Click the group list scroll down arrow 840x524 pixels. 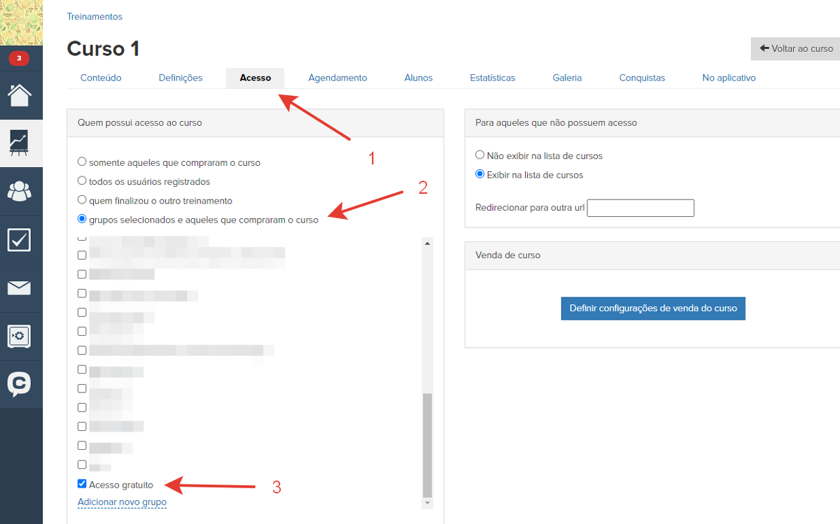(x=427, y=503)
